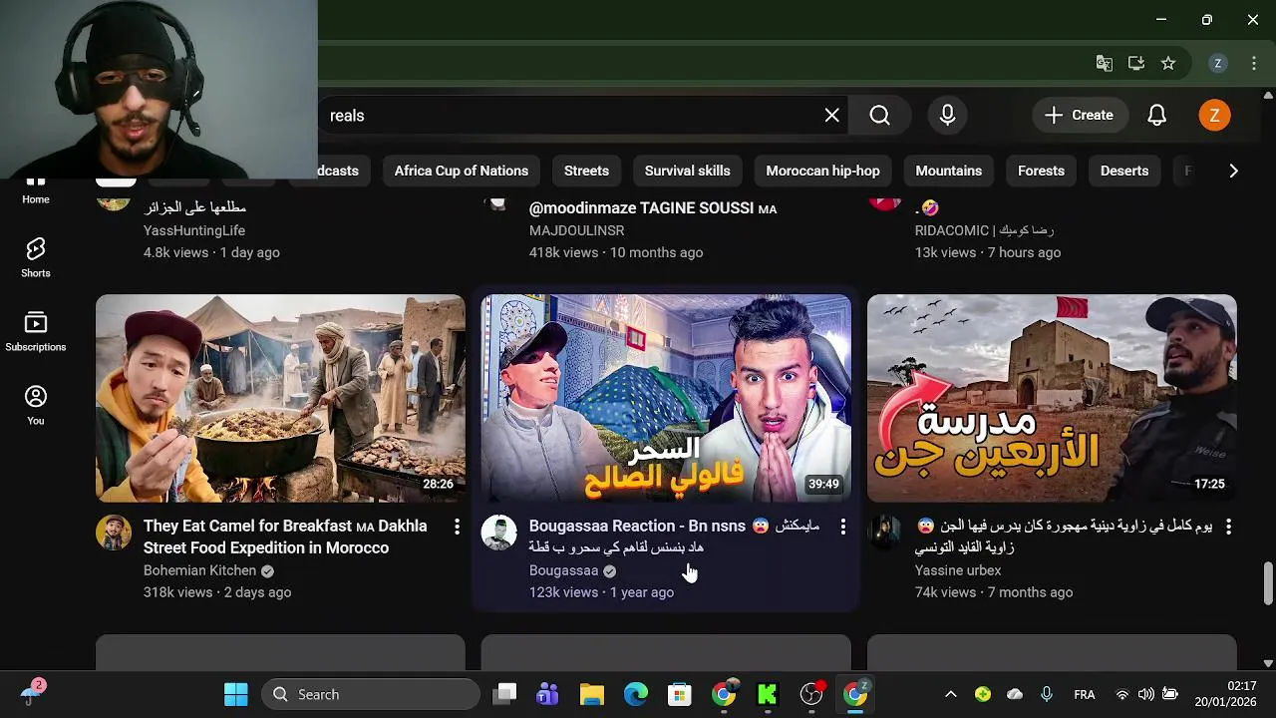Open Bougassaa channel avatar
Viewport: 1276px width, 718px height.
click(499, 533)
